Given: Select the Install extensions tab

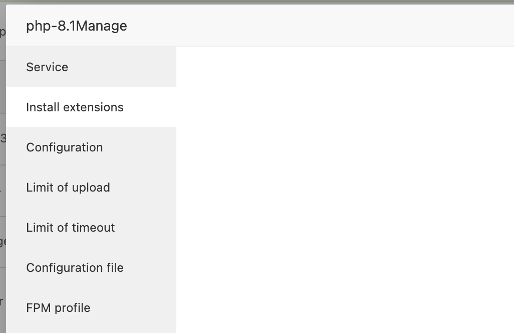Looking at the screenshot, I should click(x=75, y=107).
